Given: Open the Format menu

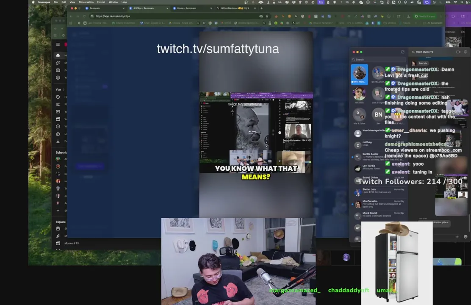Looking at the screenshot, I should 101,2.
